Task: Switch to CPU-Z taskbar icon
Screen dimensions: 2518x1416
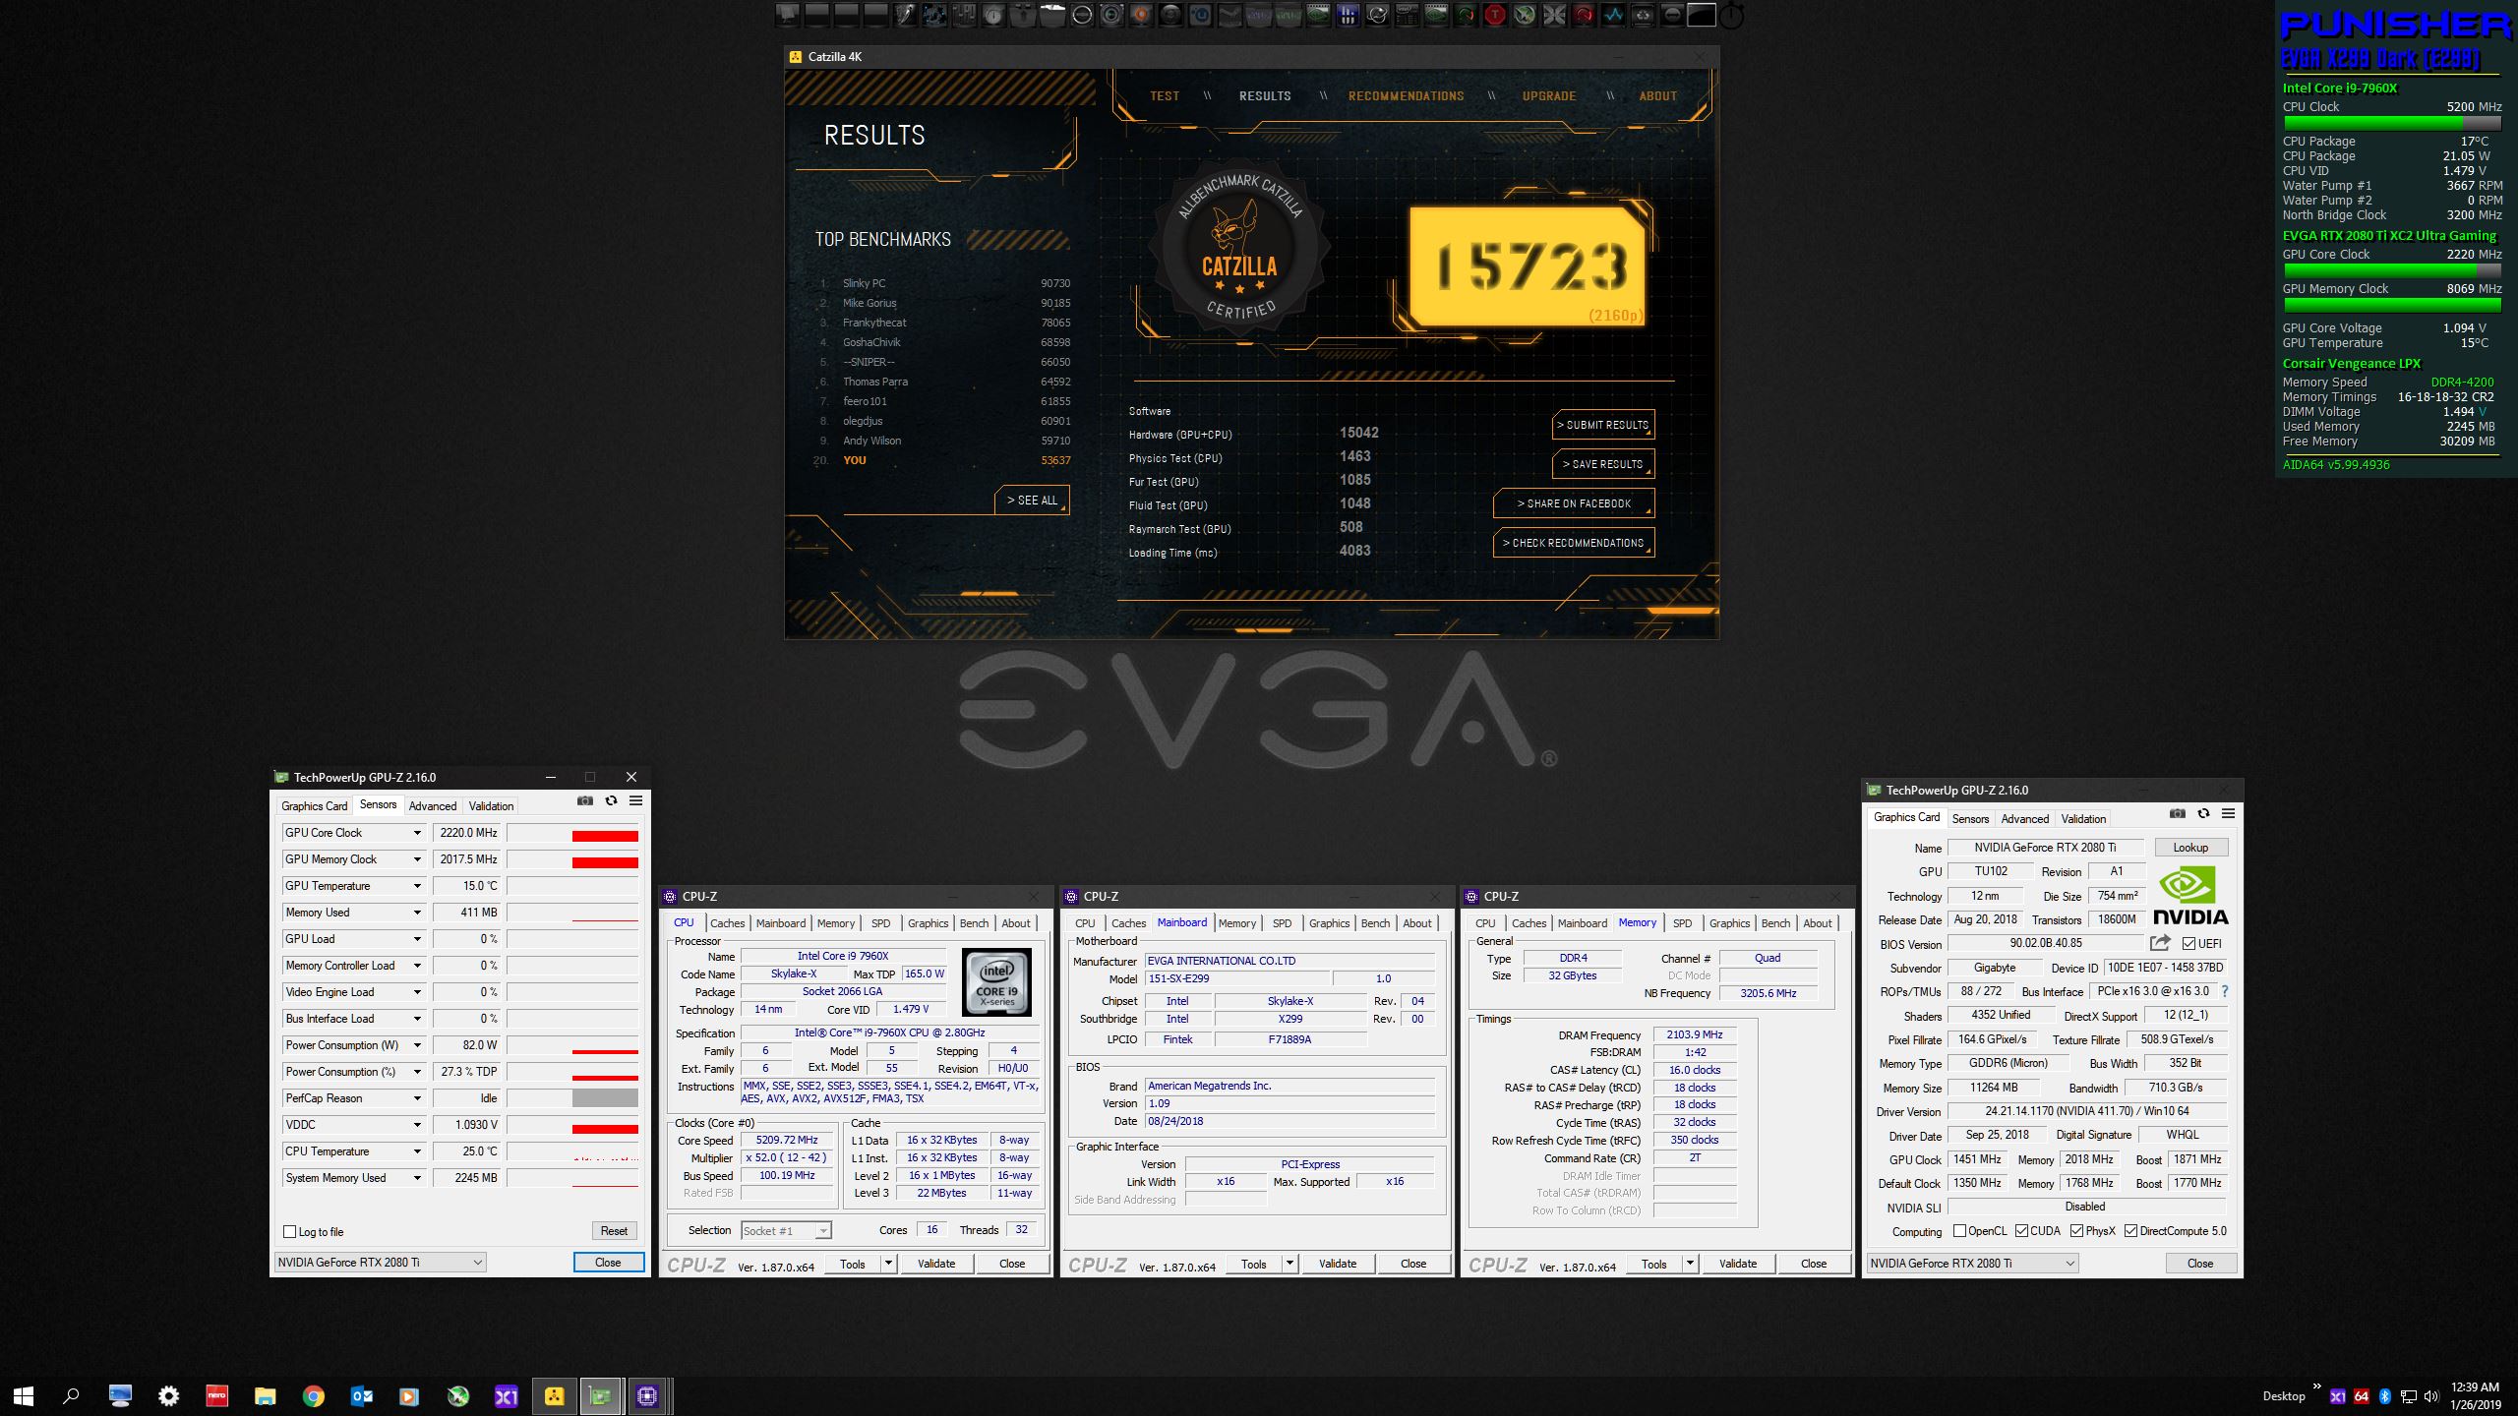Action: [x=647, y=1395]
